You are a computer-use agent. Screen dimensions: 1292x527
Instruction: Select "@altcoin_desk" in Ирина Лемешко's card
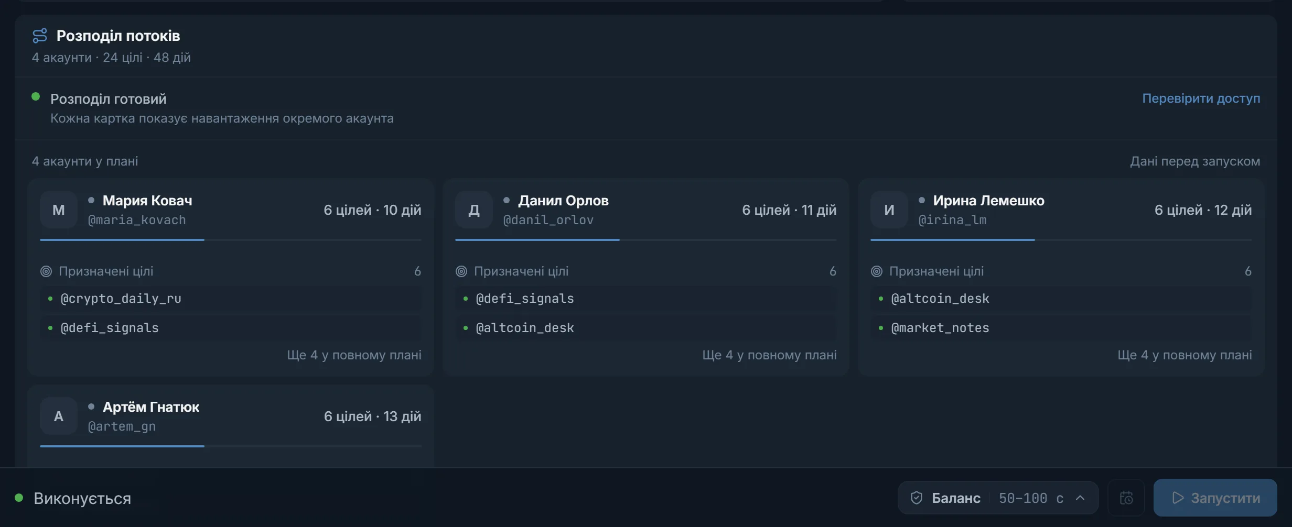point(1061,299)
